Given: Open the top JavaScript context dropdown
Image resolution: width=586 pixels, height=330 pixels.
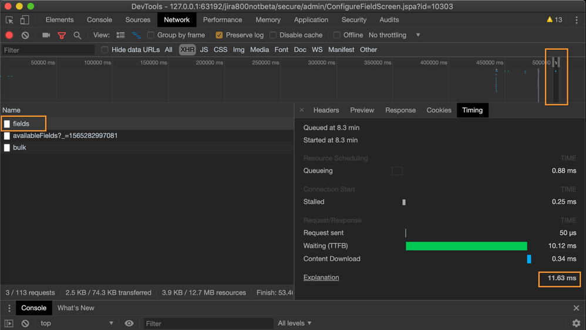Looking at the screenshot, I should pyautogui.click(x=76, y=324).
